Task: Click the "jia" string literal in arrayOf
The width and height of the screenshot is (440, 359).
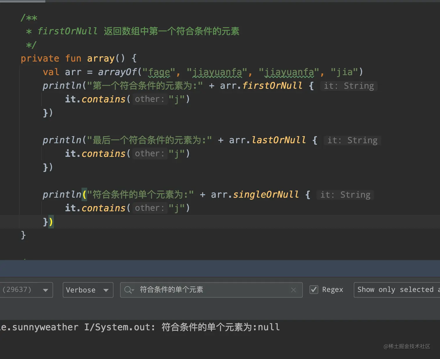Action: pyautogui.click(x=345, y=72)
